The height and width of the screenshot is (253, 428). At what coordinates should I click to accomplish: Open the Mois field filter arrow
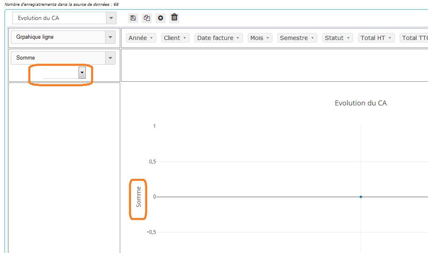pos(268,38)
